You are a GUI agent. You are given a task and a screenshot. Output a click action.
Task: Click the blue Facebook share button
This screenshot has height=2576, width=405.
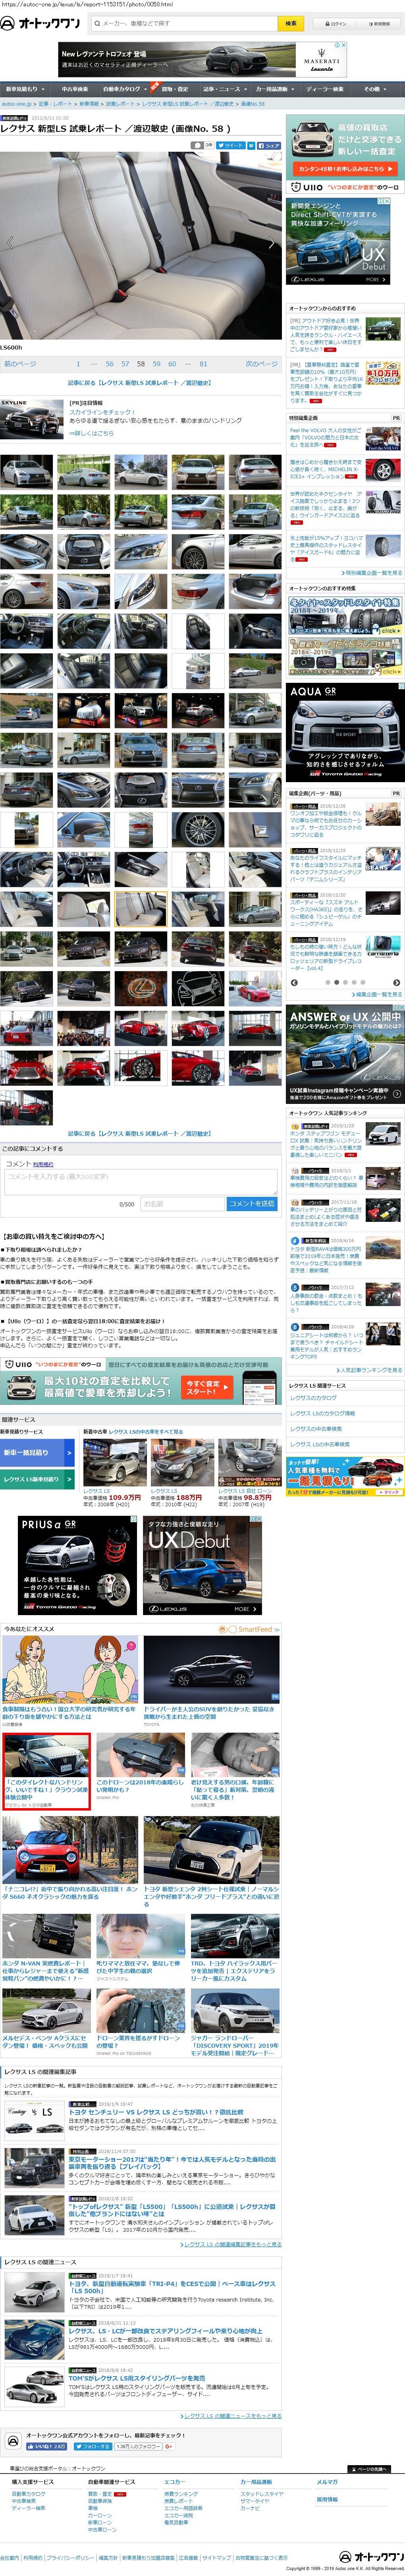(268, 145)
